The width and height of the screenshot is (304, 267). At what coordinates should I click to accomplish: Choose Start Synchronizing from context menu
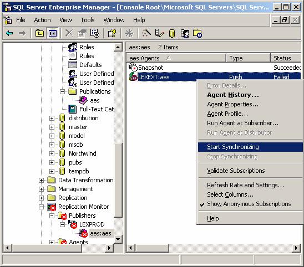[x=250, y=147]
